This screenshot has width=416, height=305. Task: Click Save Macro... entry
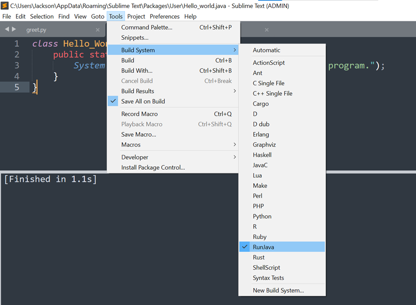(173, 134)
